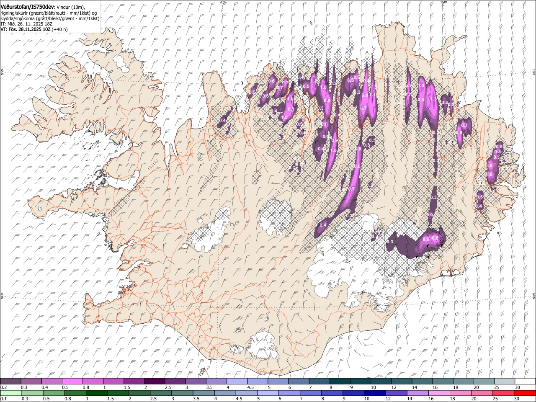
Task: Pick the dark purple upper swatch starting at 2
Action: (155, 381)
